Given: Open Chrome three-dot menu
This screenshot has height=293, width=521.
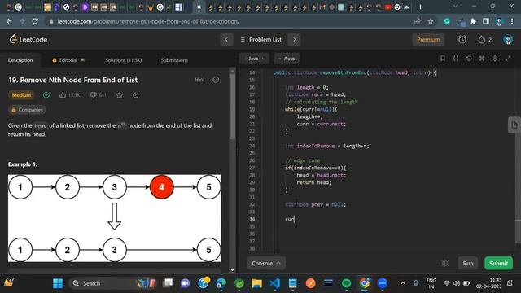Looking at the screenshot, I should (x=512, y=21).
